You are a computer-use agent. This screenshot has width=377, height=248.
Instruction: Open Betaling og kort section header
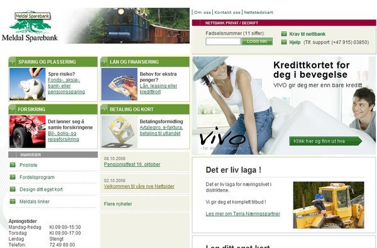145,109
